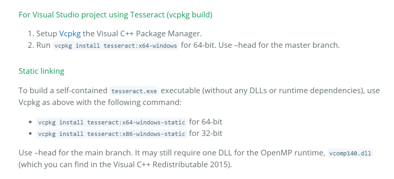Click 'To build a self-contained' paragraph start
The image size is (394, 179).
click(x=63, y=90)
